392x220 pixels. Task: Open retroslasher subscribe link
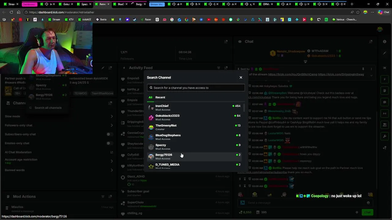(x=262, y=172)
